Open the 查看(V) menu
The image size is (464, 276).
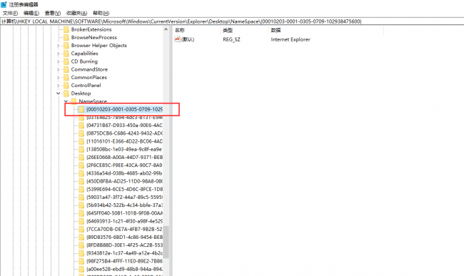click(53, 13)
